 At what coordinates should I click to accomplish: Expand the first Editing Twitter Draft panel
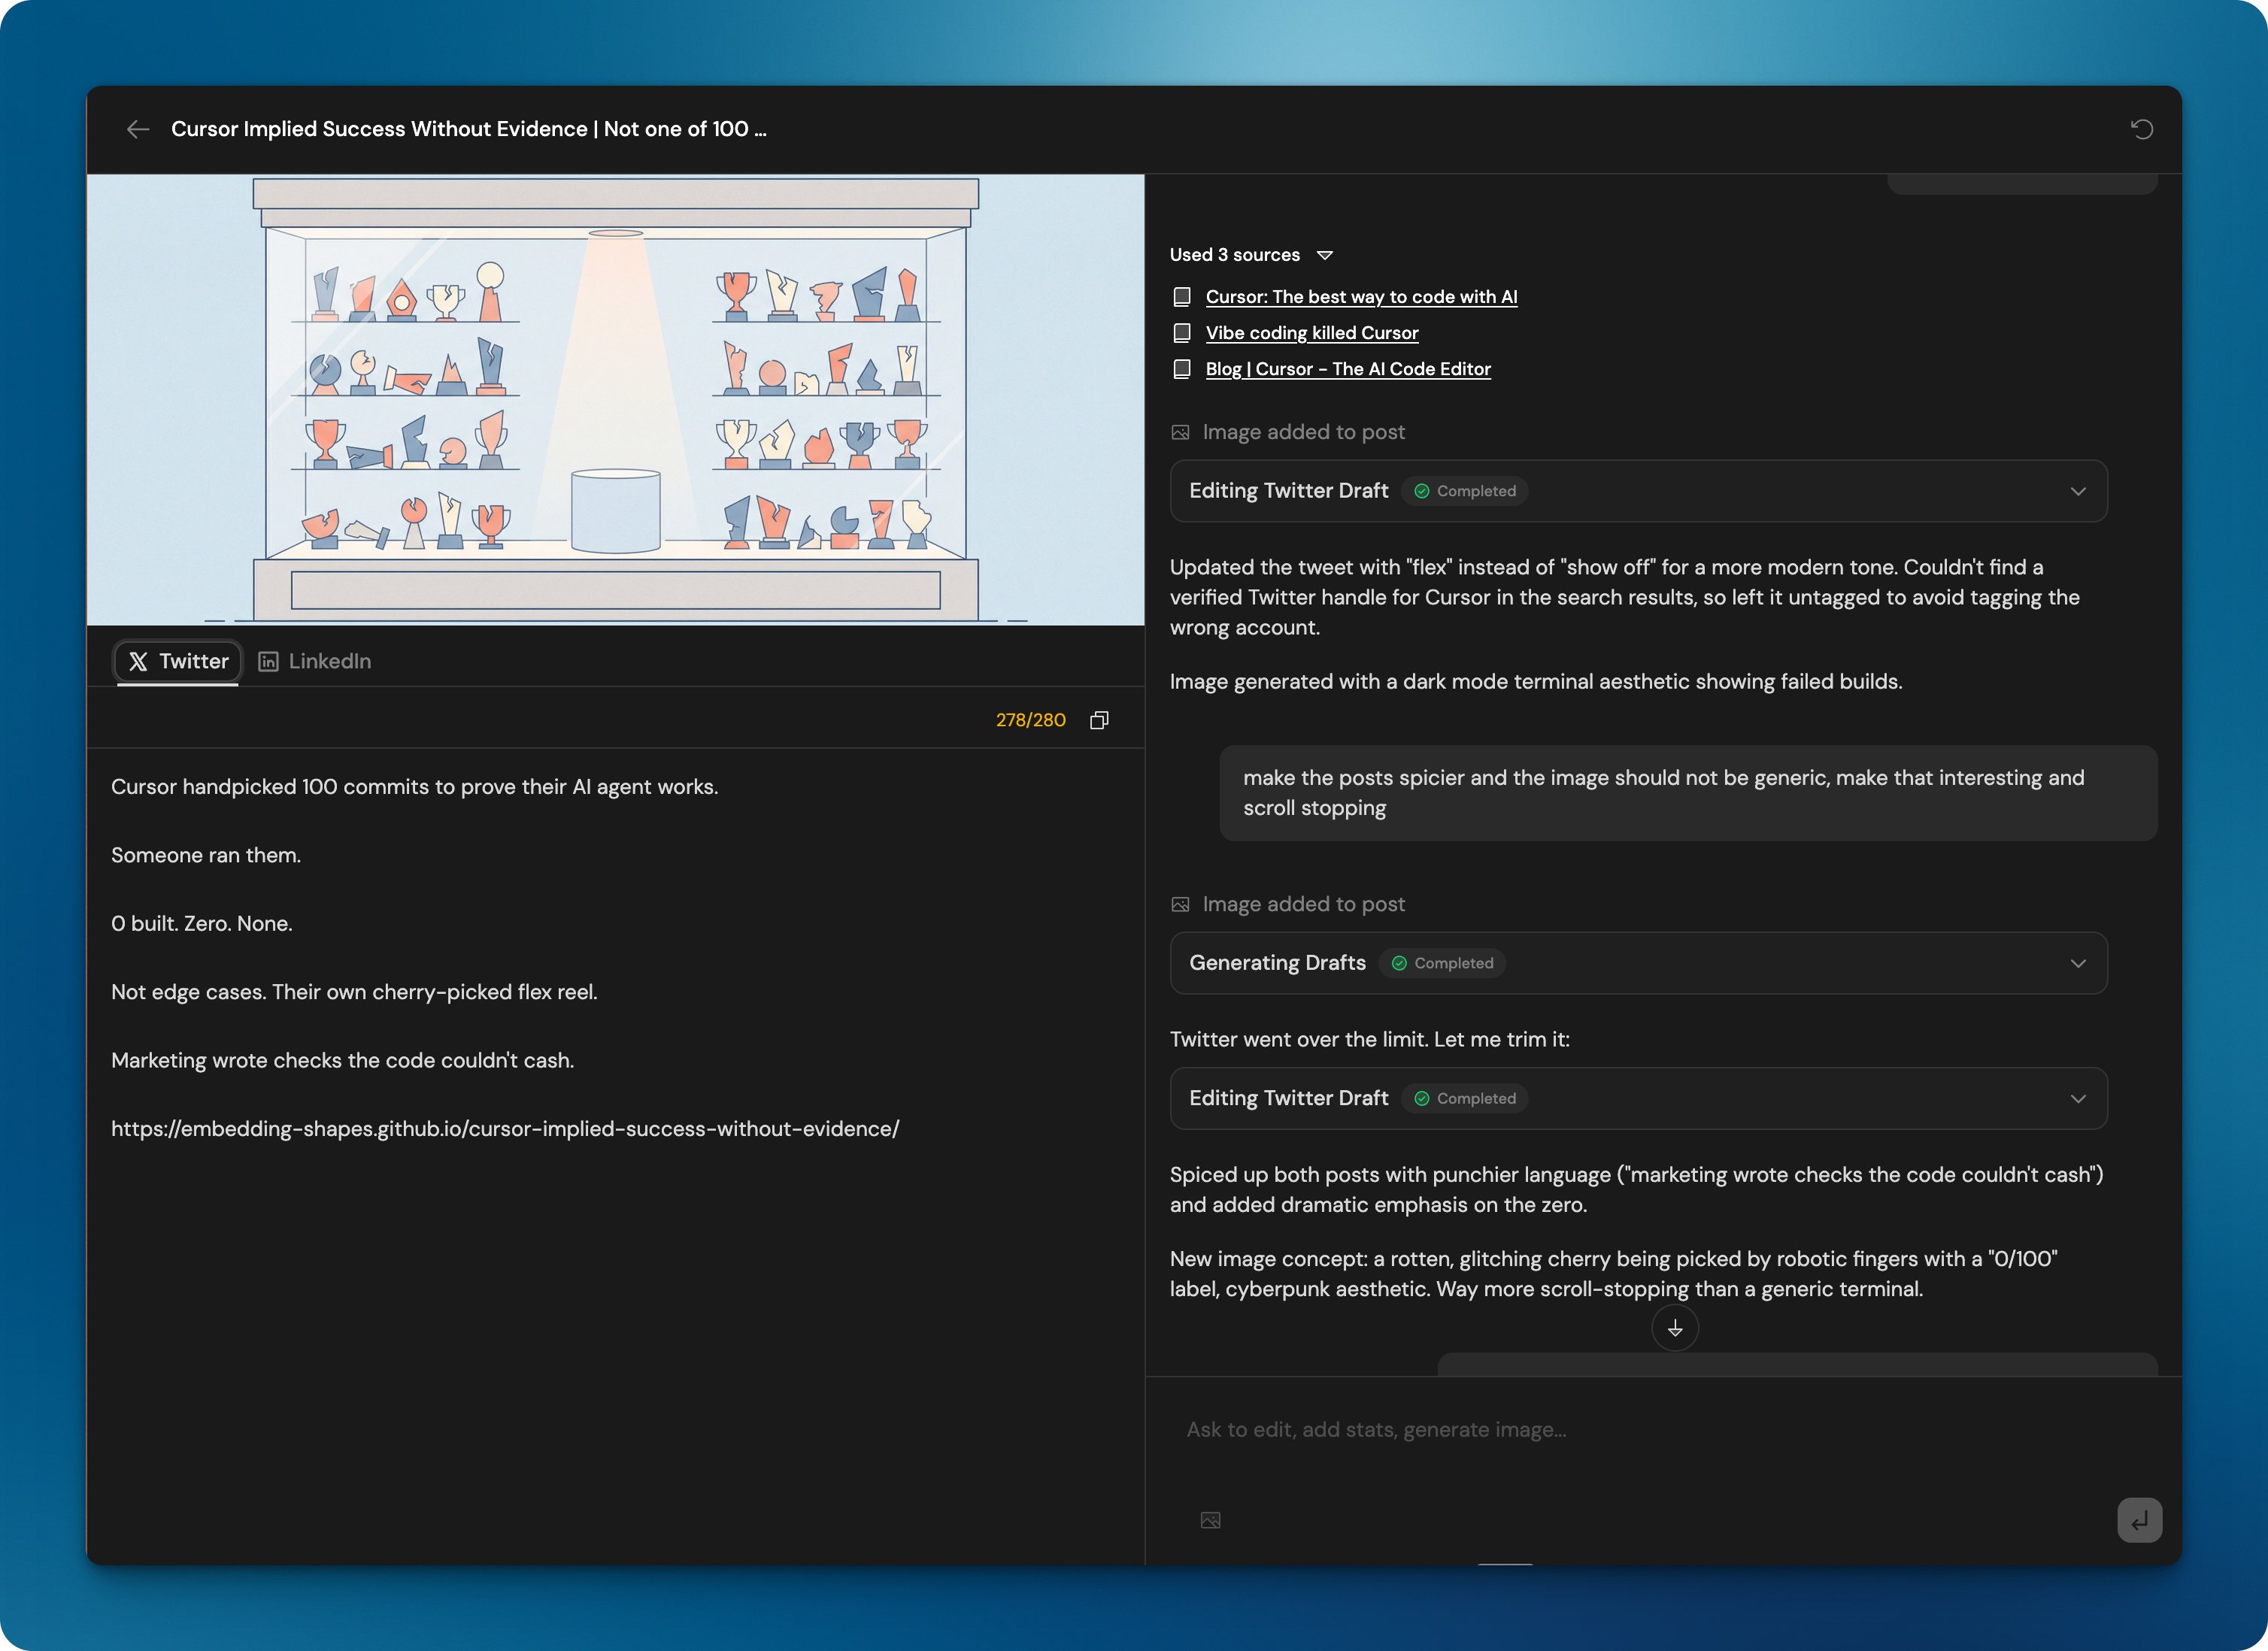click(2077, 491)
